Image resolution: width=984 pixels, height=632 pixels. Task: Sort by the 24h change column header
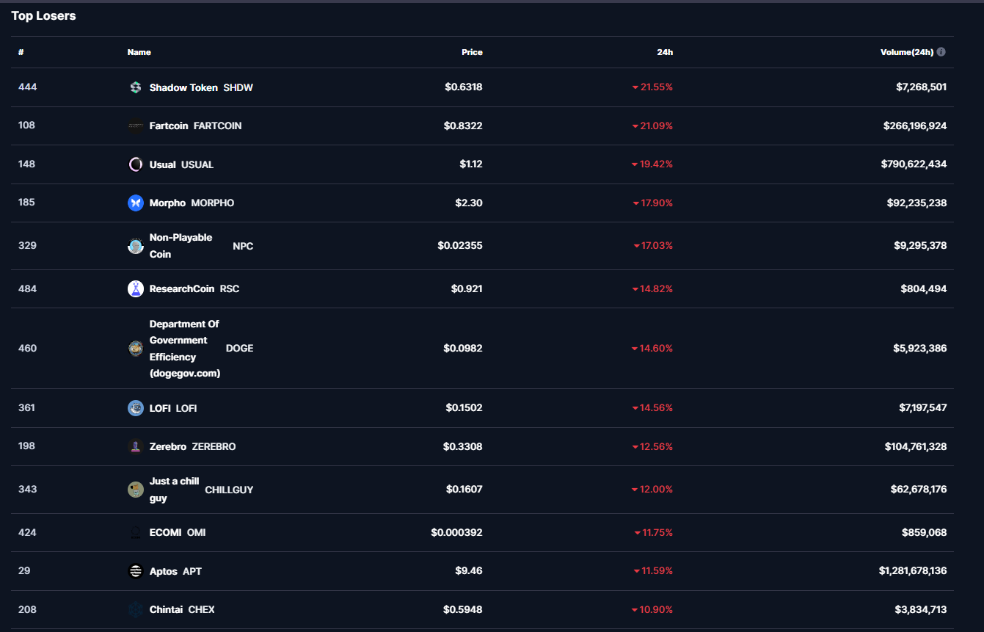point(665,52)
